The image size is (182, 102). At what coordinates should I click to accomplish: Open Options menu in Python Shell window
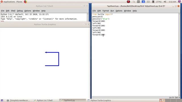tap(28, 11)
